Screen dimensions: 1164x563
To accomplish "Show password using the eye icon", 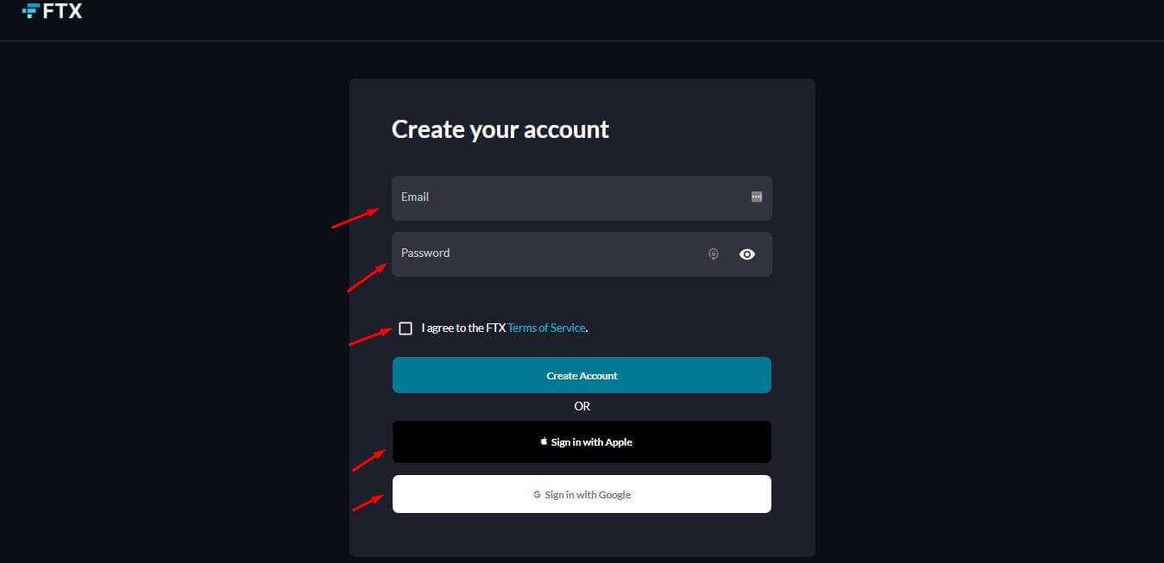I will click(747, 254).
